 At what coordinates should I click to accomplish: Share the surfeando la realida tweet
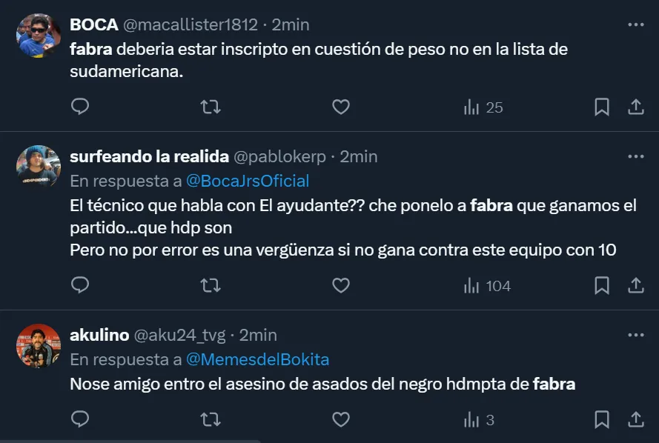click(636, 285)
